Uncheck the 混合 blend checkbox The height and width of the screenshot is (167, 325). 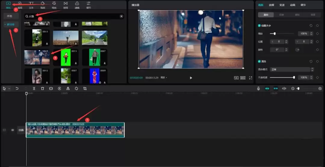point(259,61)
